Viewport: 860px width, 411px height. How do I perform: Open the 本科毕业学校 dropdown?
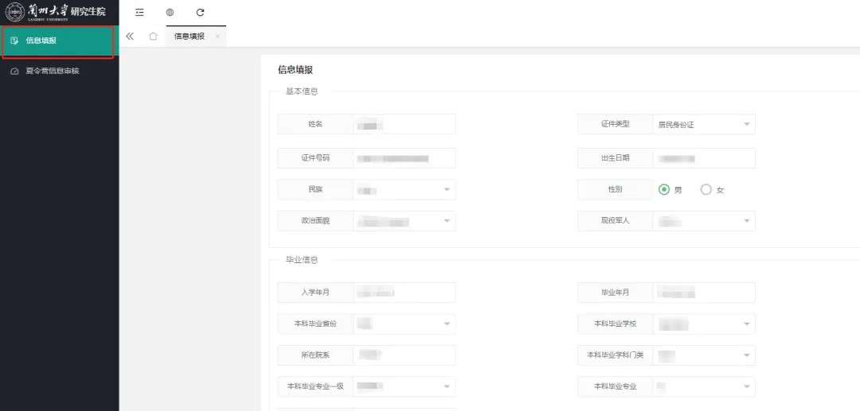[x=703, y=324]
